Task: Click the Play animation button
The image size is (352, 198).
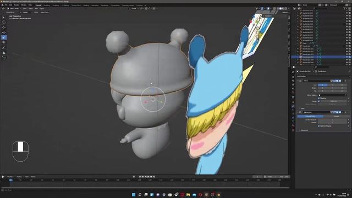Action: tap(148, 177)
